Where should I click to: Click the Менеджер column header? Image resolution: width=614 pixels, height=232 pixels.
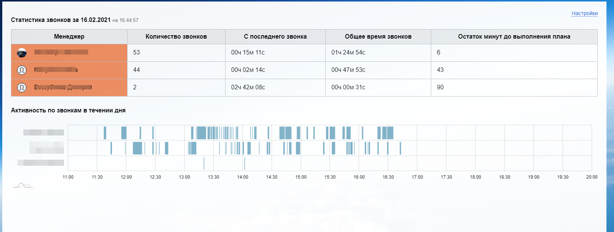pyautogui.click(x=69, y=37)
